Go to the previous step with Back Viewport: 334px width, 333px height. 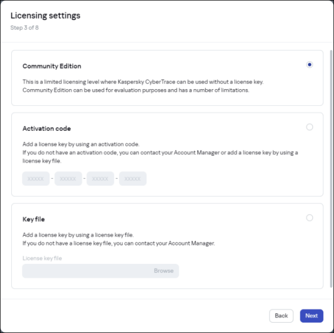coord(281,316)
